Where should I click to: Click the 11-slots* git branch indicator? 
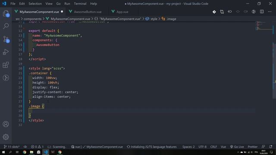[x=12, y=146]
